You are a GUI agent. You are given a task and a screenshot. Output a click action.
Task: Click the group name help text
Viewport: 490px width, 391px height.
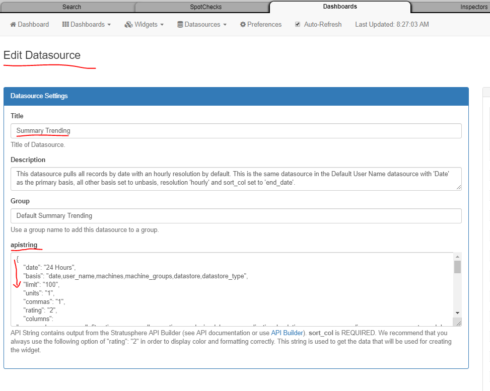pyautogui.click(x=85, y=230)
